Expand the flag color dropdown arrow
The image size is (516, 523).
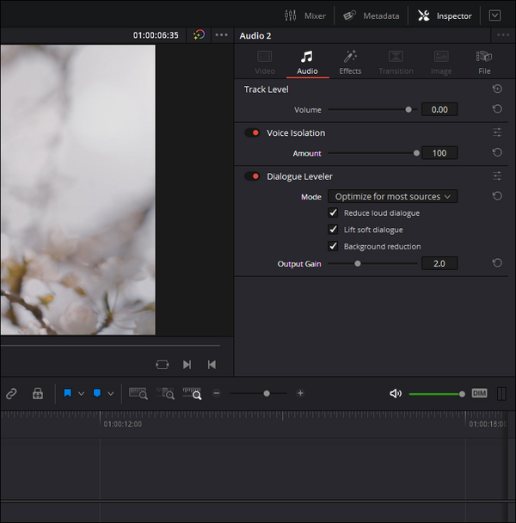point(82,393)
